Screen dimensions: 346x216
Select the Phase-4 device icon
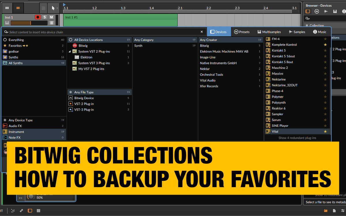[268, 91]
